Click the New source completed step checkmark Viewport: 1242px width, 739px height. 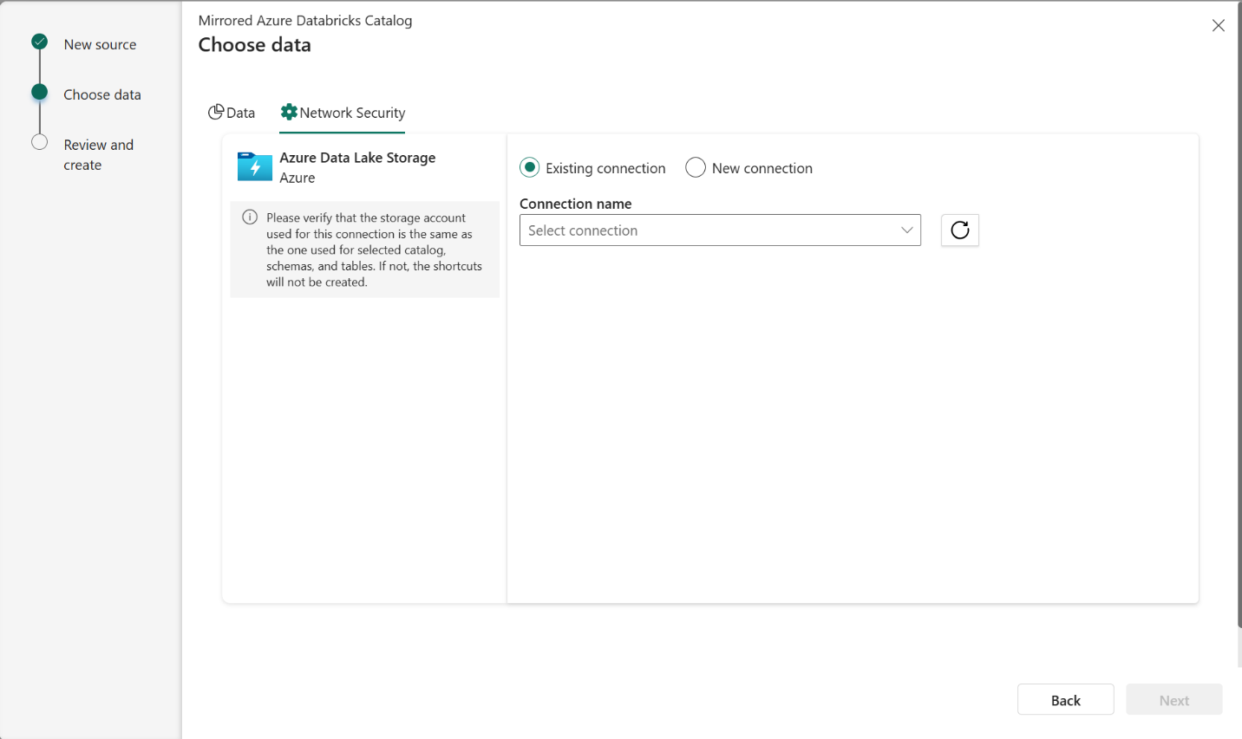39,42
